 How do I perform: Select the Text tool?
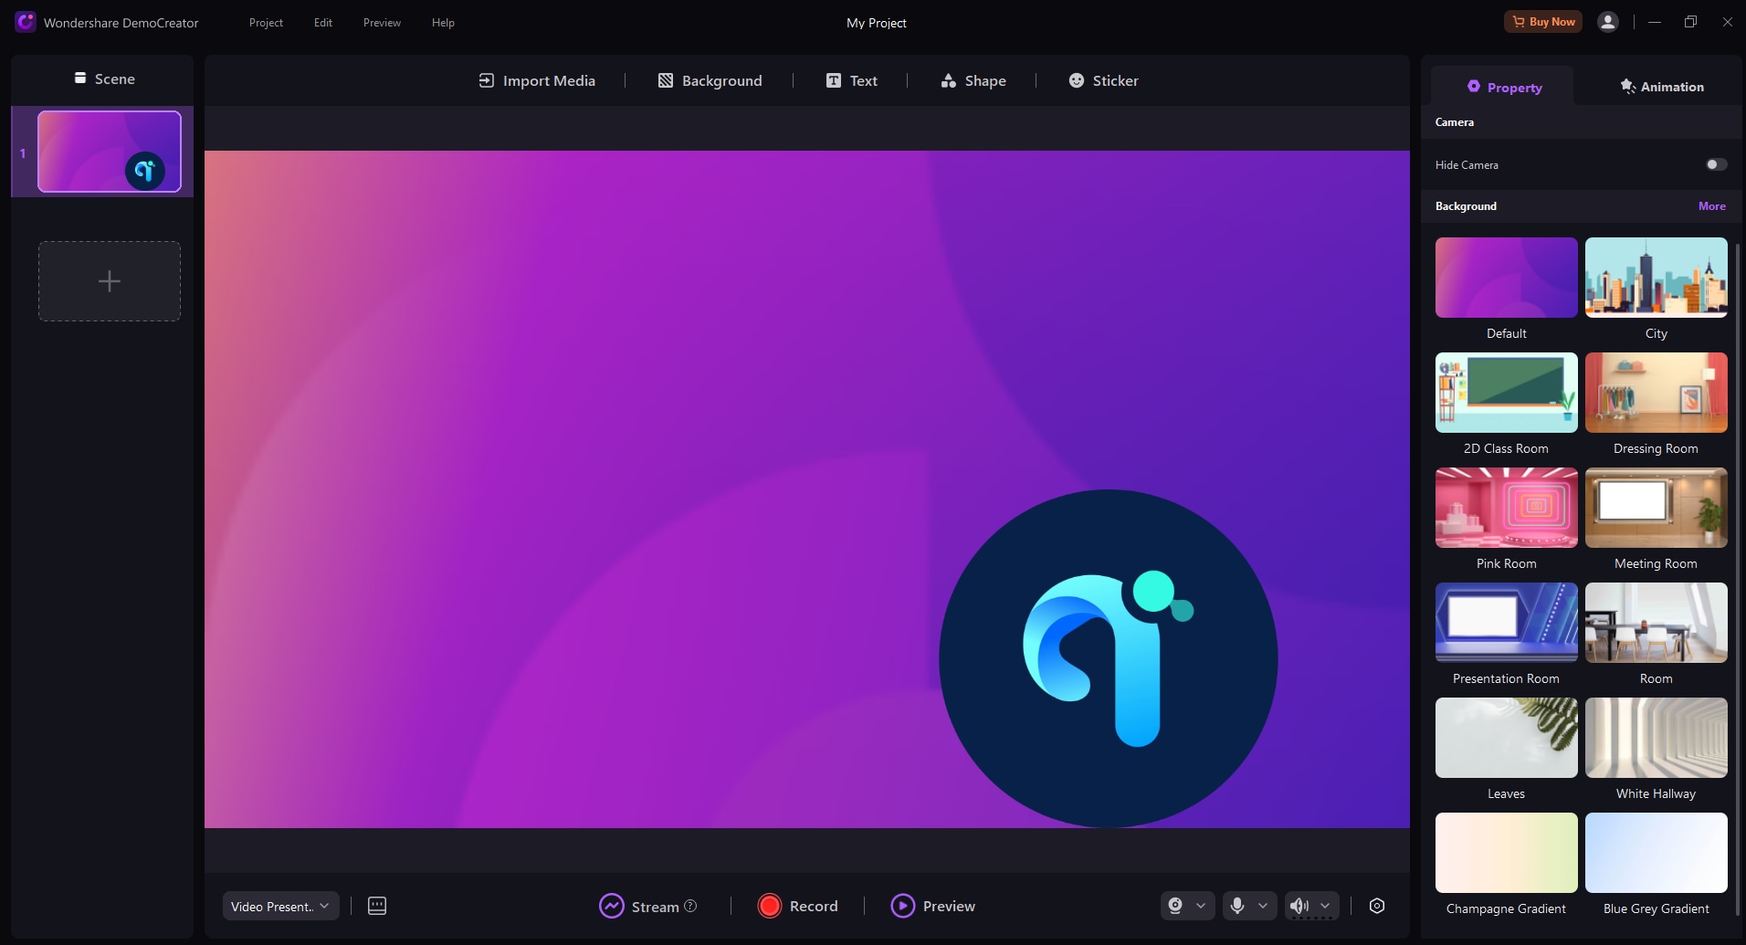tap(851, 80)
